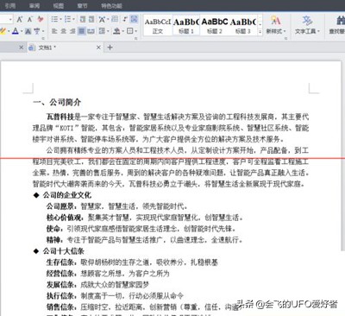Apply the yellow highlighter color
345x316 pixels.
coord(3,31)
